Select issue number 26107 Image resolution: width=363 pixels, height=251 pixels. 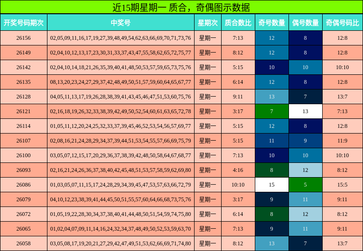(23, 141)
